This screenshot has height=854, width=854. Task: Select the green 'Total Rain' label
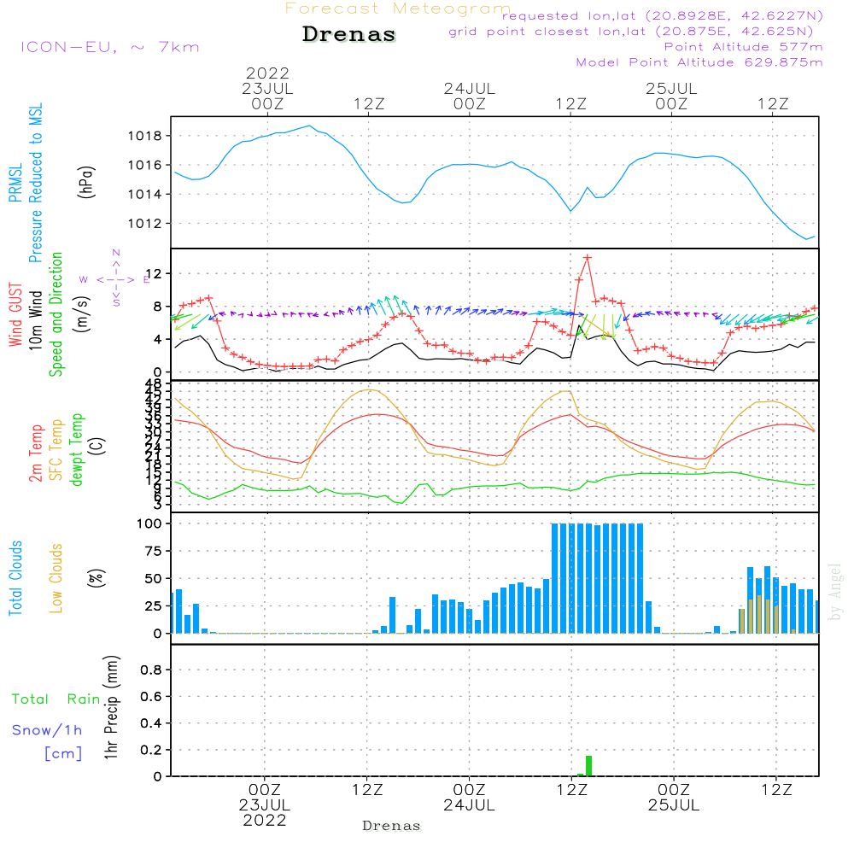56,699
